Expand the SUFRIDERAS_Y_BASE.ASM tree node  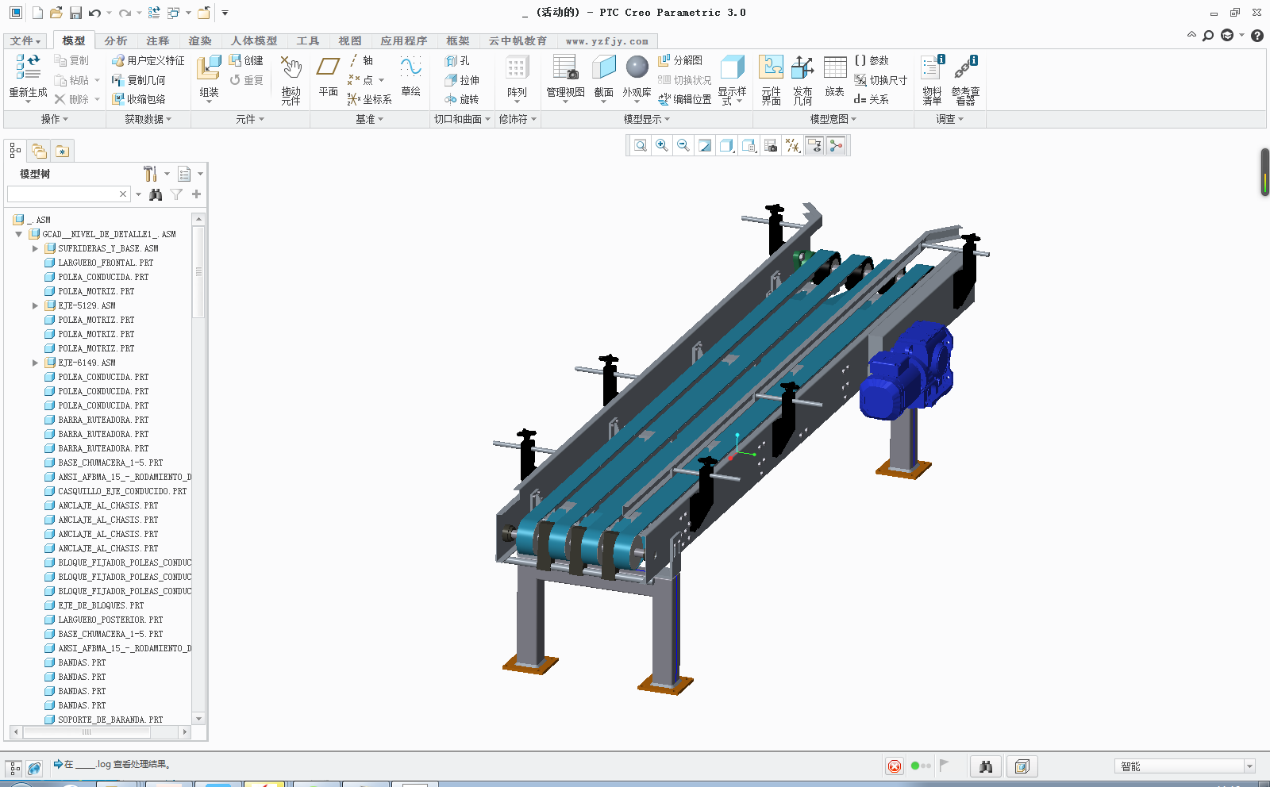35,248
